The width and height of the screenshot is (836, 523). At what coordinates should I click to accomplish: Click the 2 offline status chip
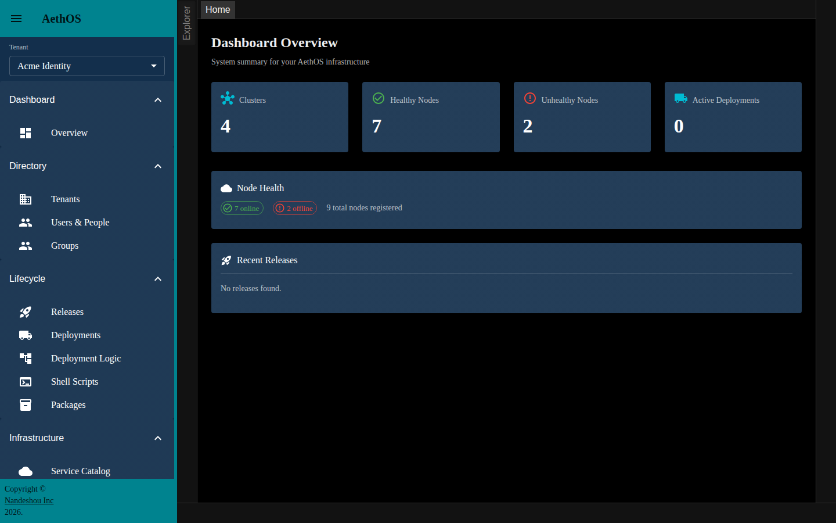click(295, 208)
